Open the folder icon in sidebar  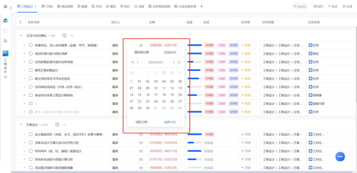pyautogui.click(x=5, y=41)
